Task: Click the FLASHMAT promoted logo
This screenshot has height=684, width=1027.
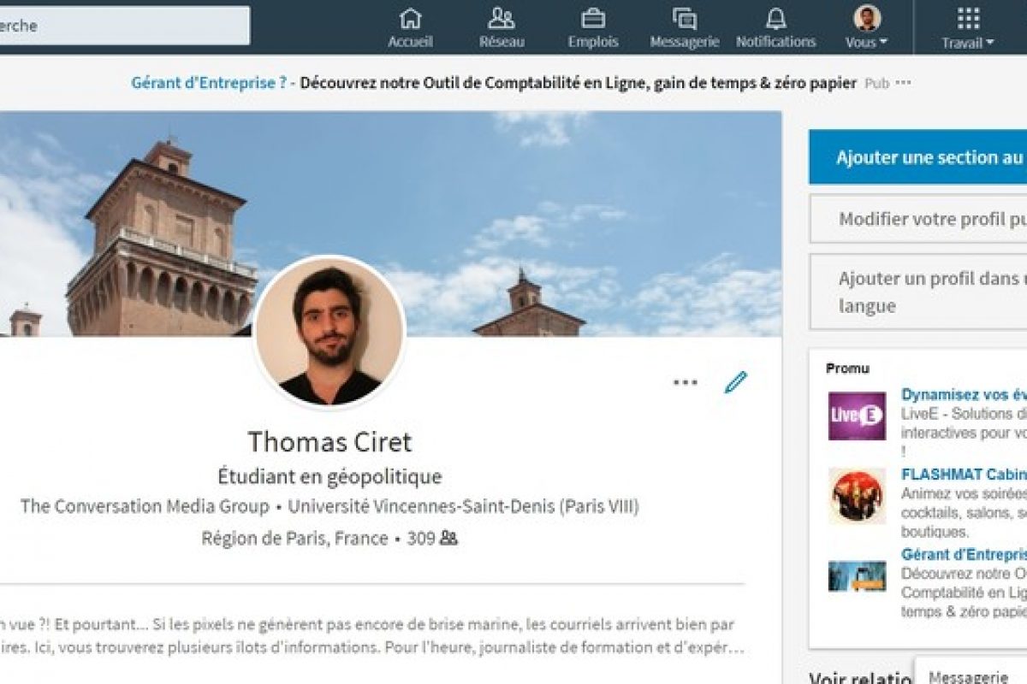Action: coord(857,496)
